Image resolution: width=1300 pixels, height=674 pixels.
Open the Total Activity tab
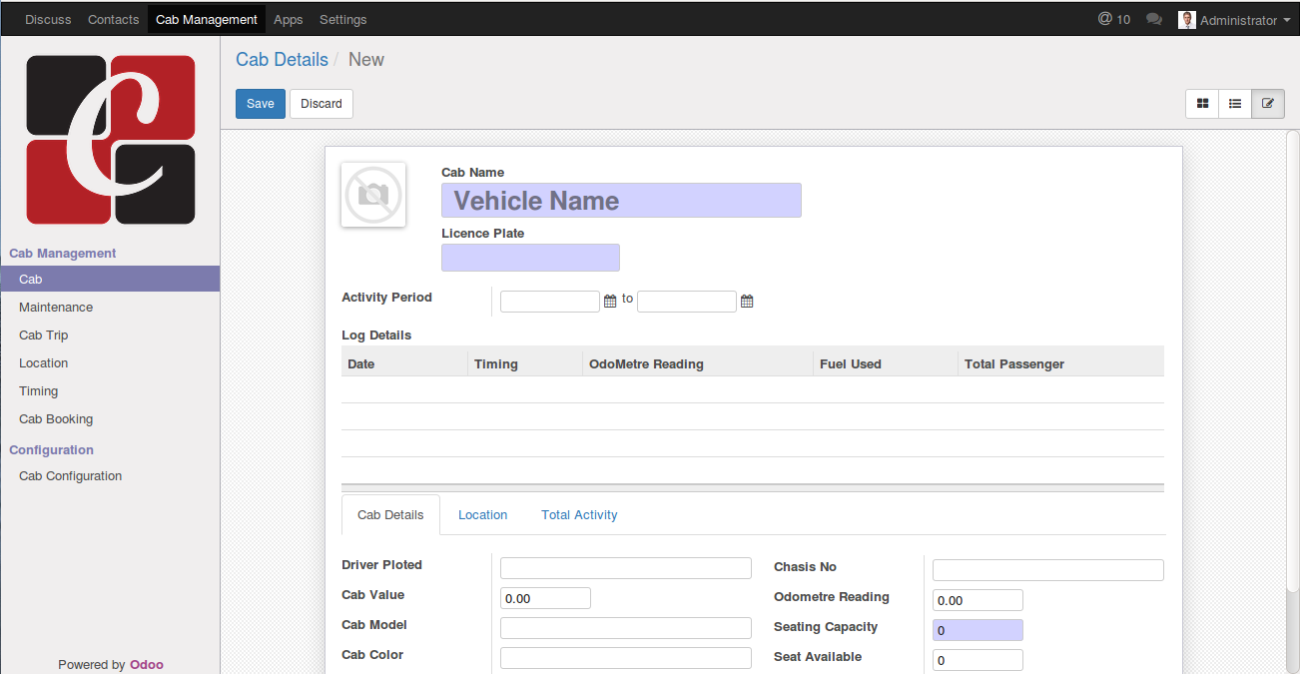coord(579,515)
